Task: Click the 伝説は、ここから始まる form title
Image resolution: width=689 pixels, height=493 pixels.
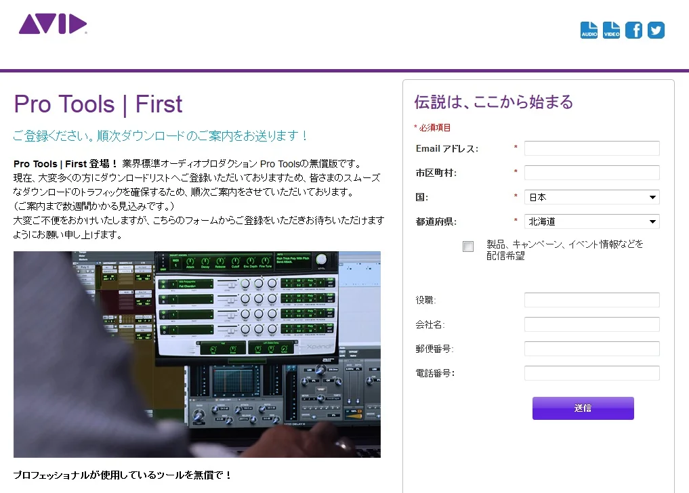Action: point(493,102)
